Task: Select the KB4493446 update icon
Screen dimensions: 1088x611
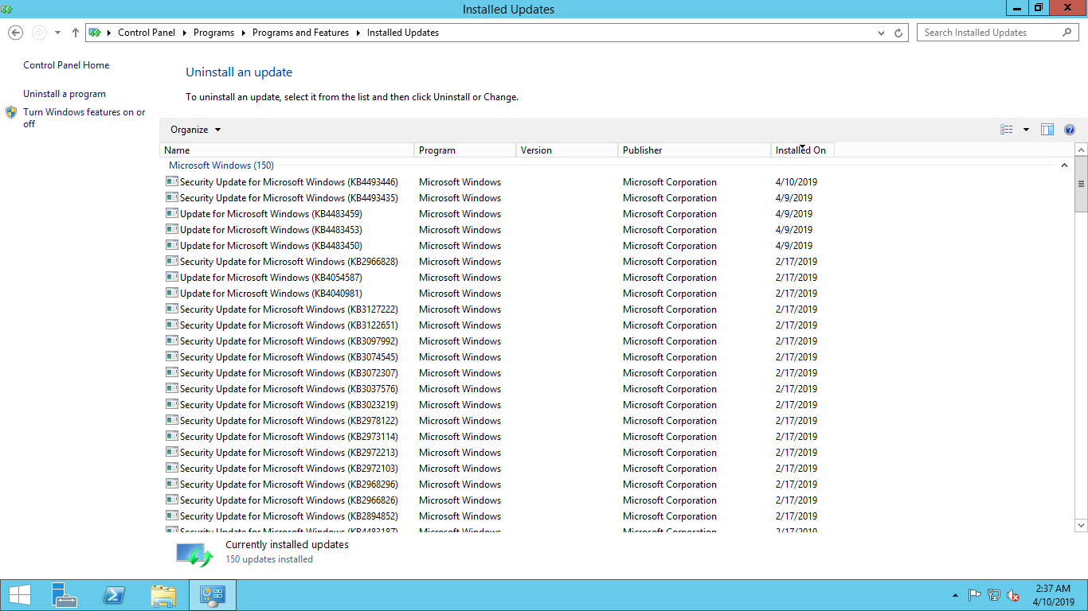Action: click(x=171, y=181)
